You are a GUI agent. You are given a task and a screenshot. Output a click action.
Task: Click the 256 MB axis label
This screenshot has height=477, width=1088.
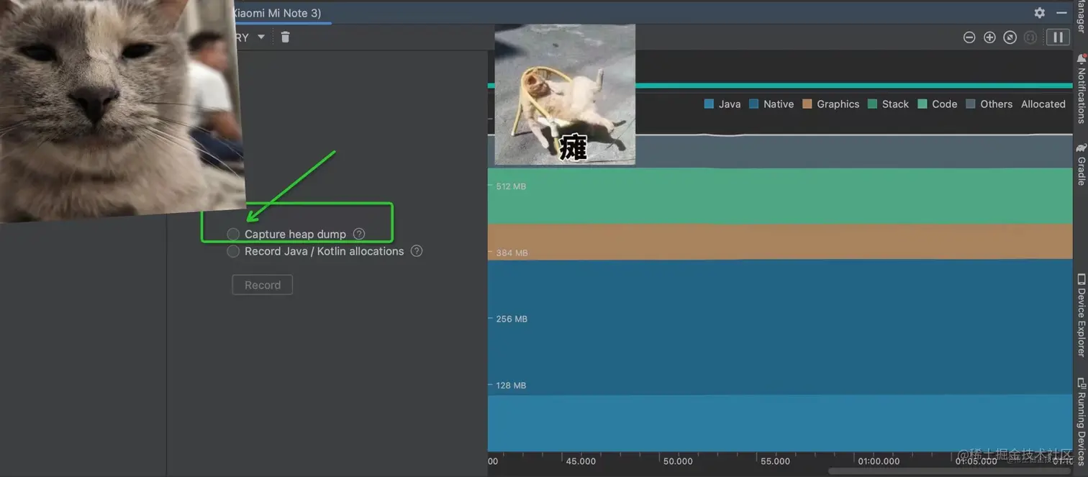(512, 319)
